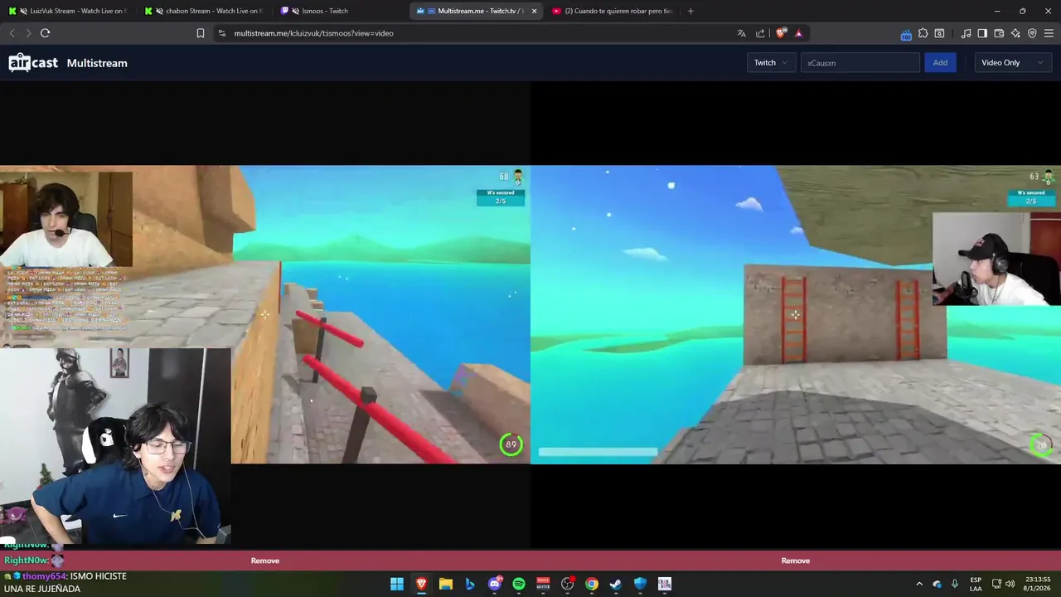Click OneDrive cloud tray icon
Viewport: 1061px width, 597px height.
[937, 584]
